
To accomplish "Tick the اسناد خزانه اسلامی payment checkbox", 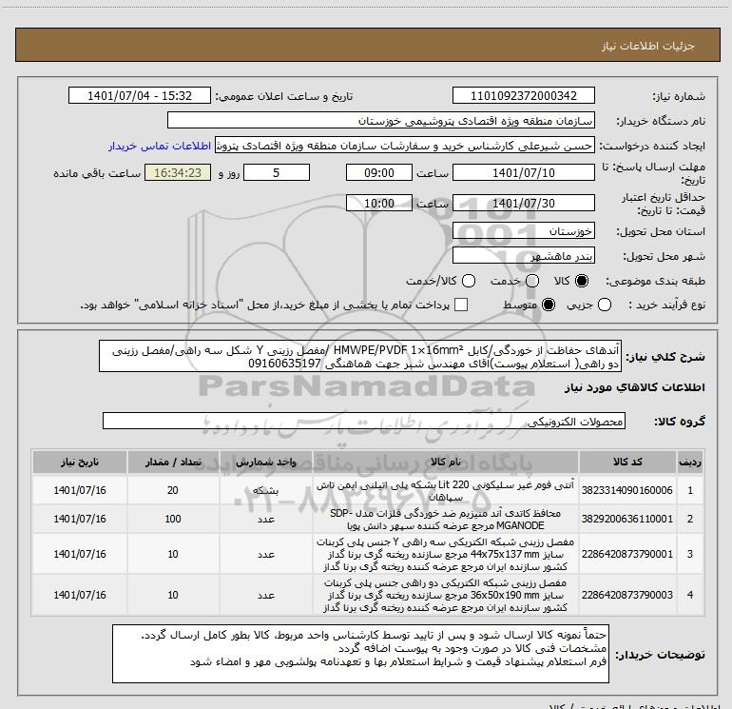I will [461, 305].
